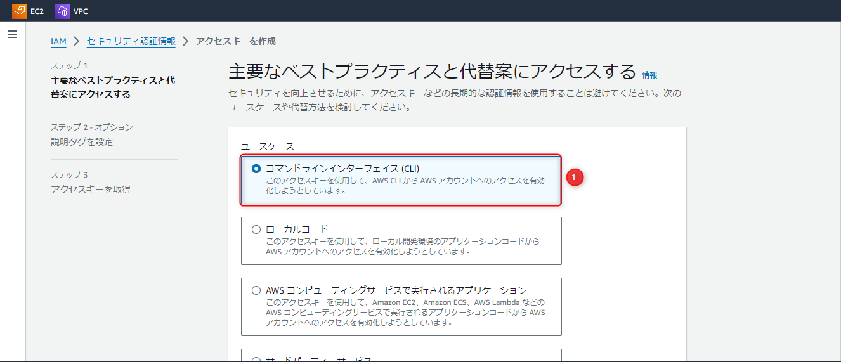Open the 情報 info link beside heading
The width and height of the screenshot is (841, 362).
click(649, 75)
